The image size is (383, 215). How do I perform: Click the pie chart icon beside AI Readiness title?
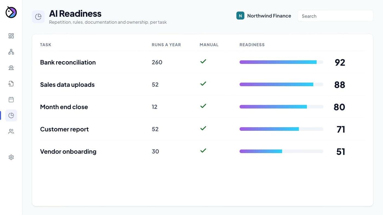pos(38,17)
